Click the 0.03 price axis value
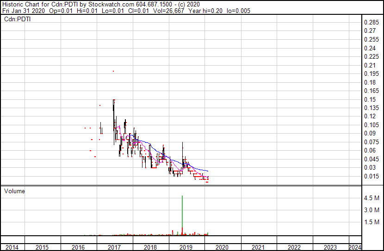Screen dimensions: 384x251 click(370, 168)
